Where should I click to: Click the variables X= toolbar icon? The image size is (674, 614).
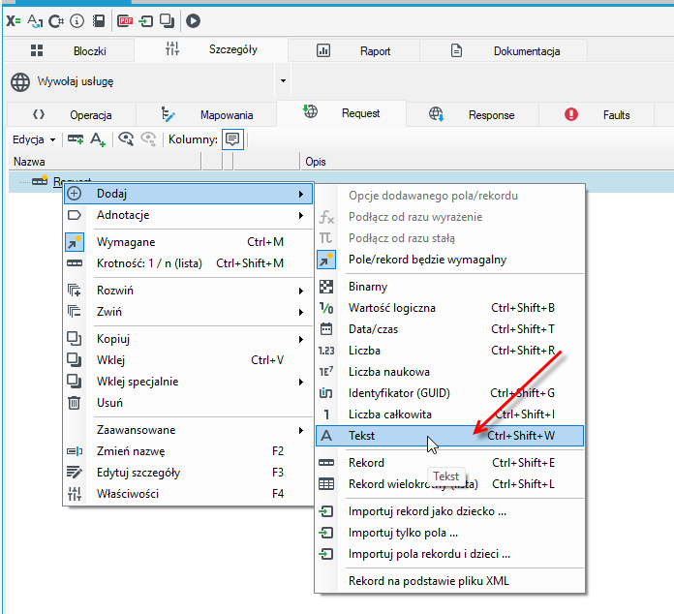[14, 20]
